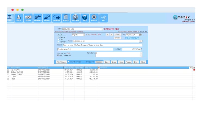Go to next record with > button
204x113 pixels.
click(111, 35)
